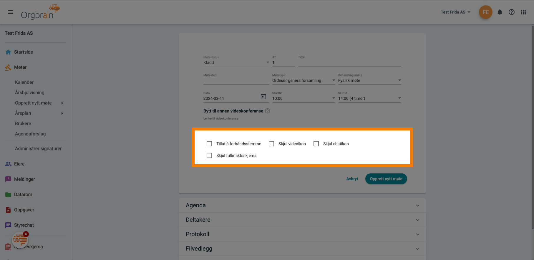Image resolution: width=534 pixels, height=260 pixels.
Task: Click the Eiere people icon
Action: 8,164
